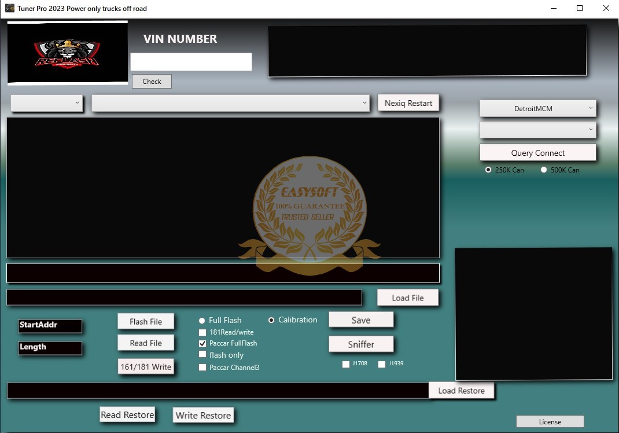This screenshot has height=433, width=619.
Task: Focus the VIN NUMBER input field
Action: pos(191,62)
